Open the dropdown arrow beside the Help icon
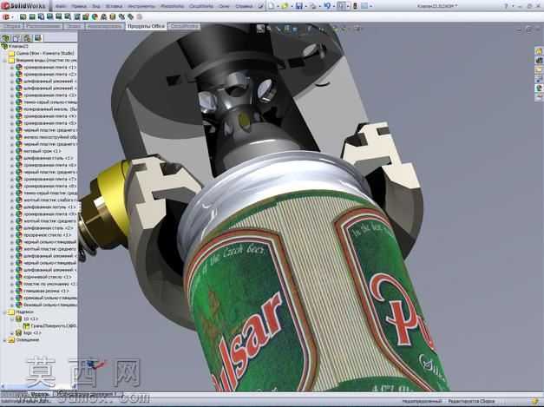 click(511, 6)
